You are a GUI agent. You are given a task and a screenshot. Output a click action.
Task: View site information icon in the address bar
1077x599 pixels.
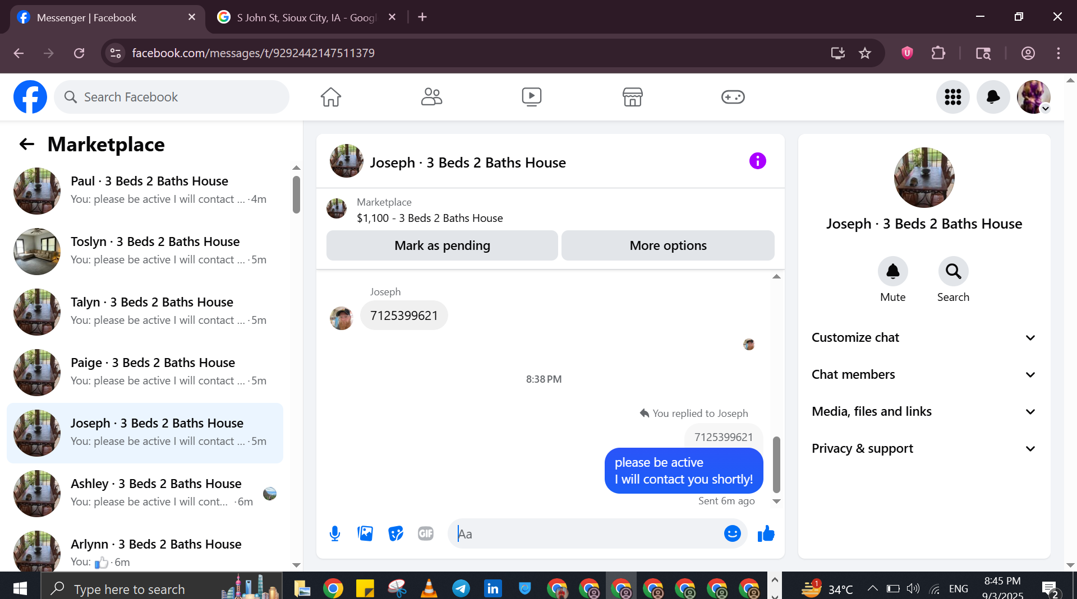coord(116,53)
